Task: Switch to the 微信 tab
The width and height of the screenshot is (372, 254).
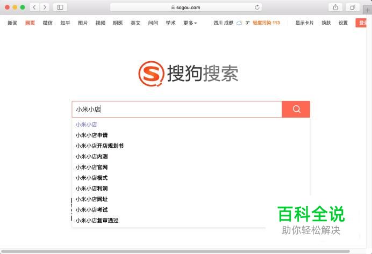Action: [x=48, y=23]
